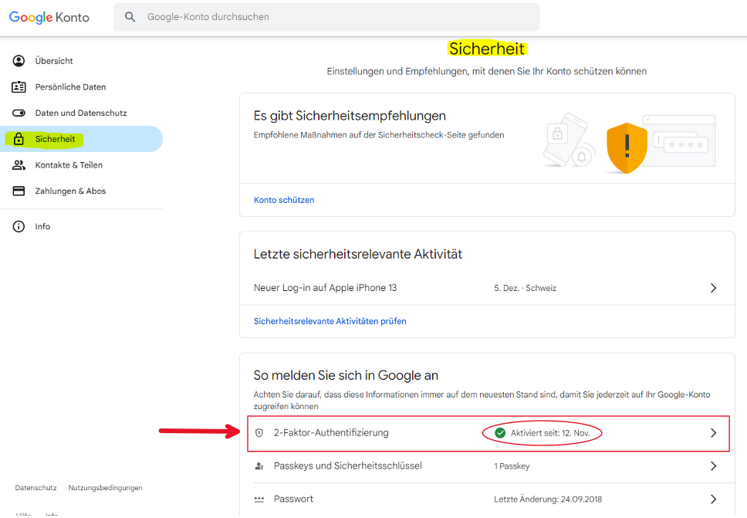Click the search magnifier icon
This screenshot has height=518, width=747.
point(130,17)
